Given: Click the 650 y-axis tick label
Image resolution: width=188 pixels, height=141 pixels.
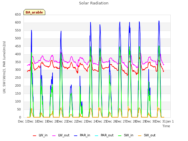Looking at the screenshot, I should [18, 15].
